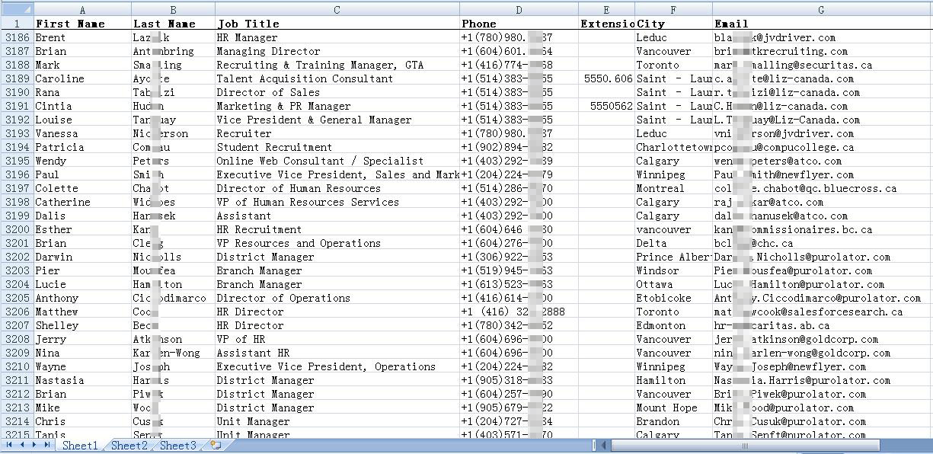The height and width of the screenshot is (454, 933).
Task: Open the Sheet3 tab
Action: click(x=177, y=446)
